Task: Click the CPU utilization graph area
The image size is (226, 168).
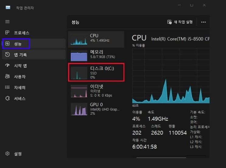Action: [x=170, y=76]
